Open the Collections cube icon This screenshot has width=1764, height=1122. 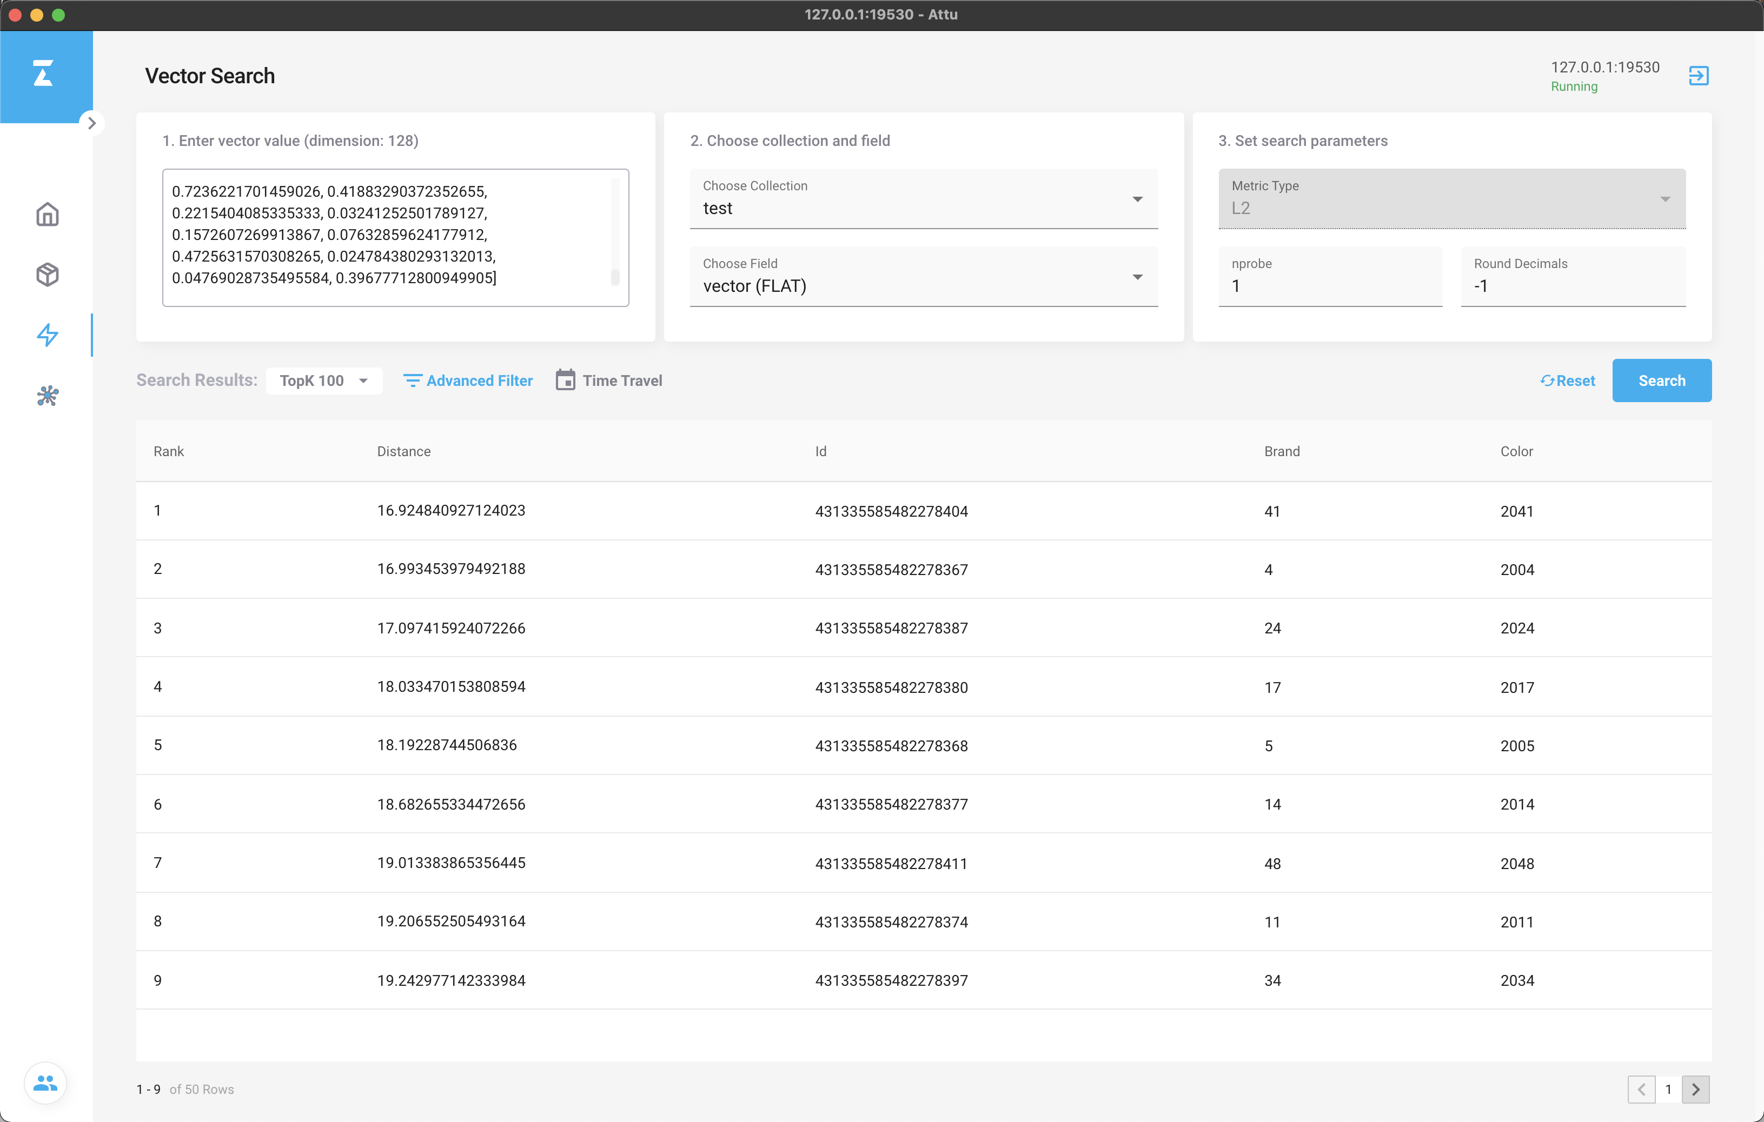point(48,275)
